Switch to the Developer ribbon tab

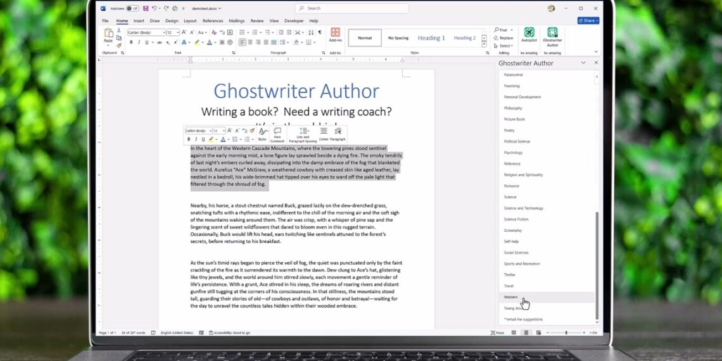point(294,21)
